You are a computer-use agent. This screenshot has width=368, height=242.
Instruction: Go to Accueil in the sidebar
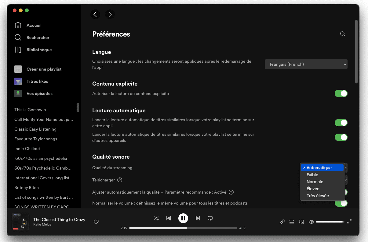click(x=34, y=25)
